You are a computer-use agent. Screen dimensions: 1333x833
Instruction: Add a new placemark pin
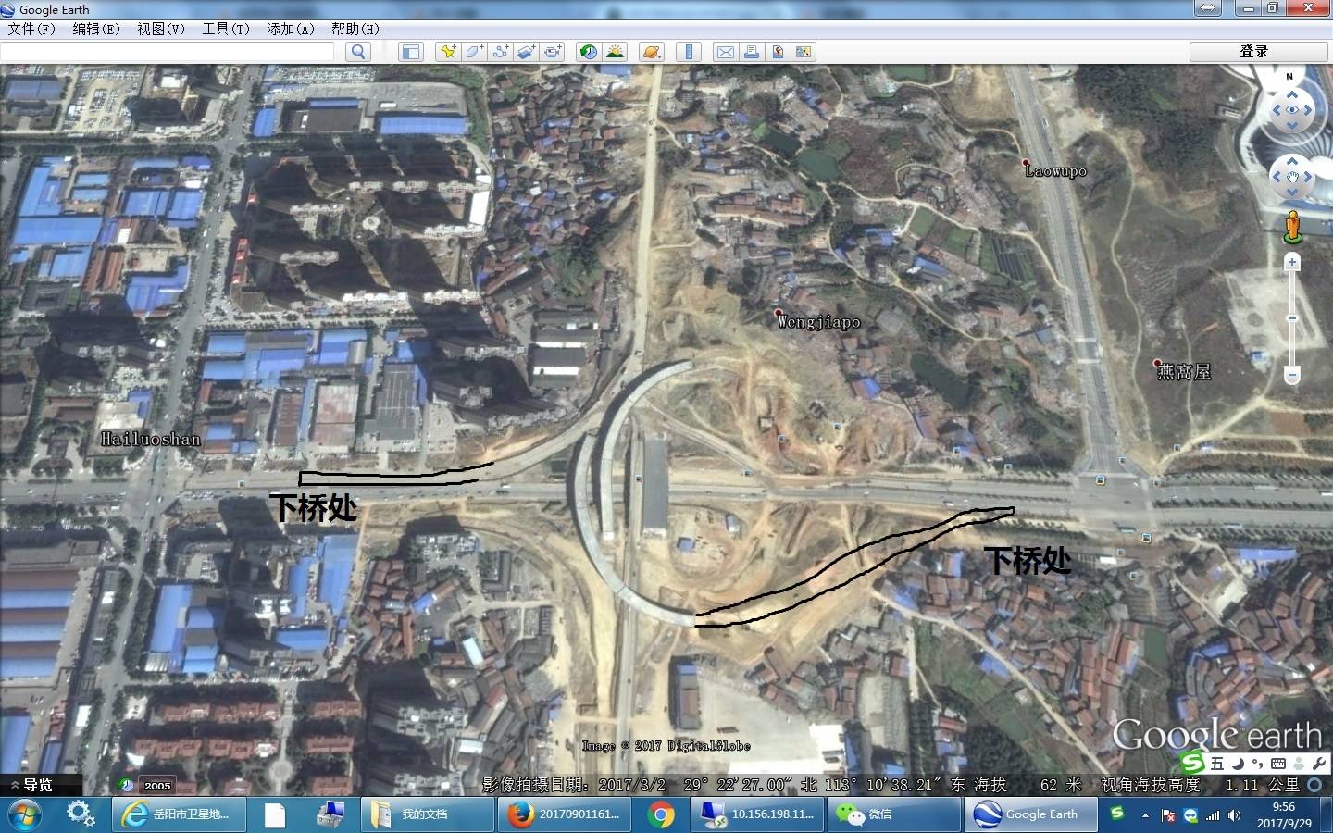(448, 52)
